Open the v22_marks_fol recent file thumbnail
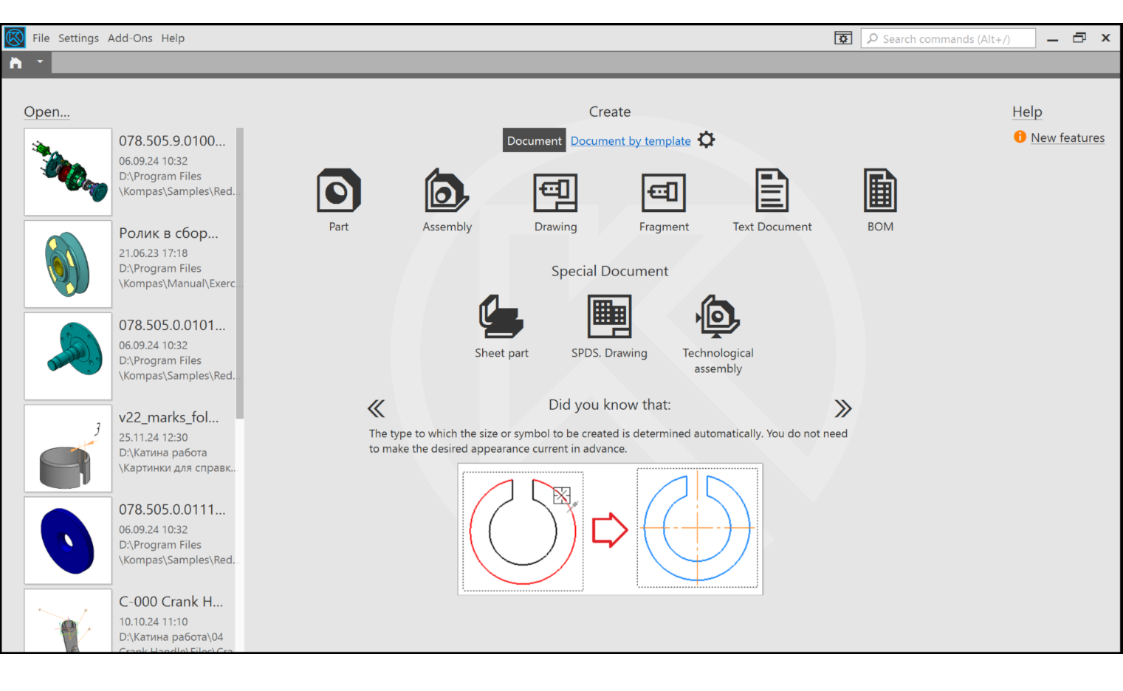This screenshot has height=691, width=1123. coord(68,449)
